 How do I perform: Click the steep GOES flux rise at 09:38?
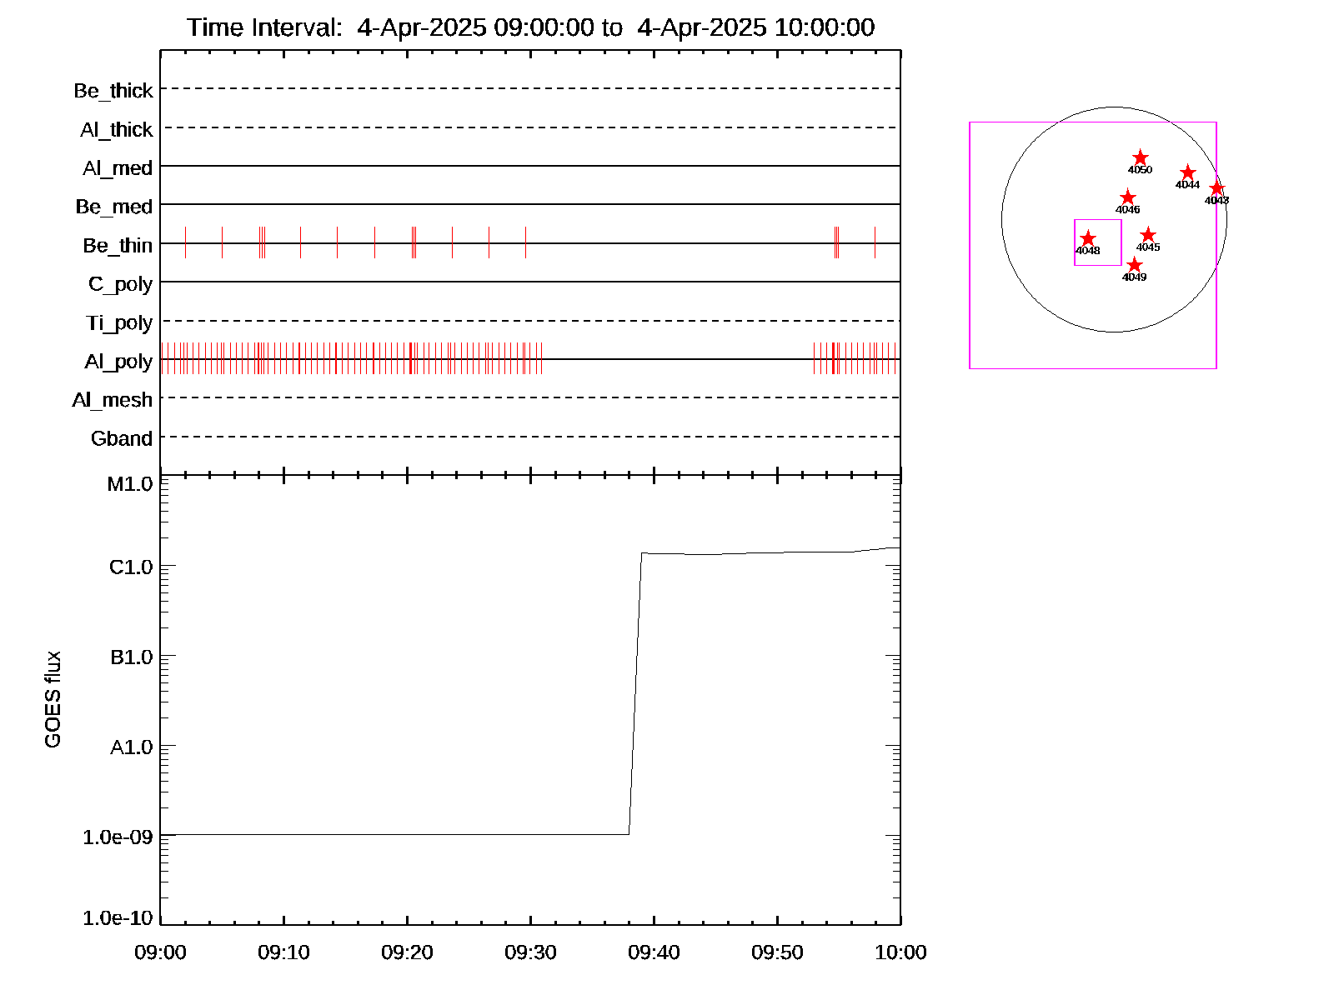click(635, 693)
